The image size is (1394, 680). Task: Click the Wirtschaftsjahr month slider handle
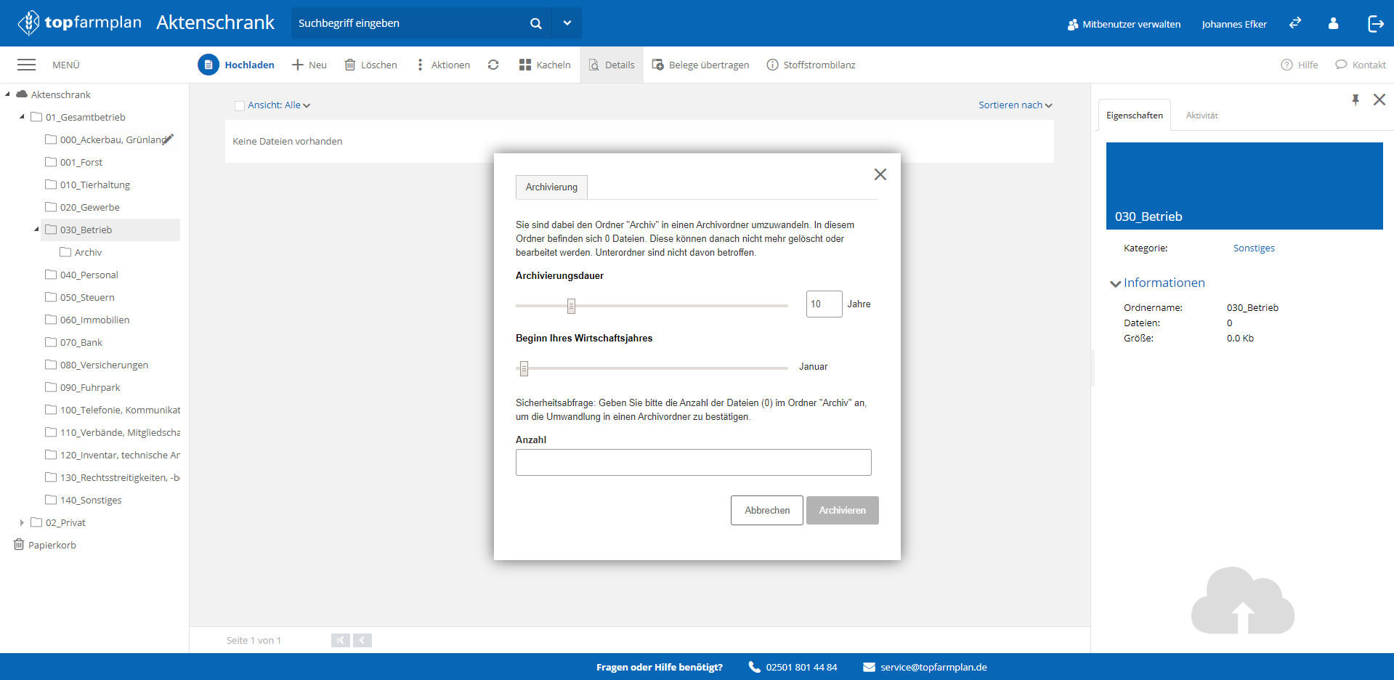pos(524,368)
